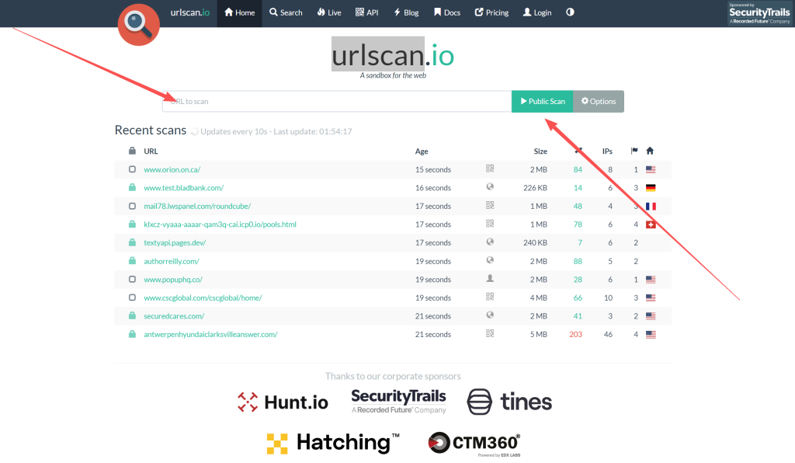Toggle the dark mode contrast icon
The width and height of the screenshot is (795, 463).
pos(571,12)
